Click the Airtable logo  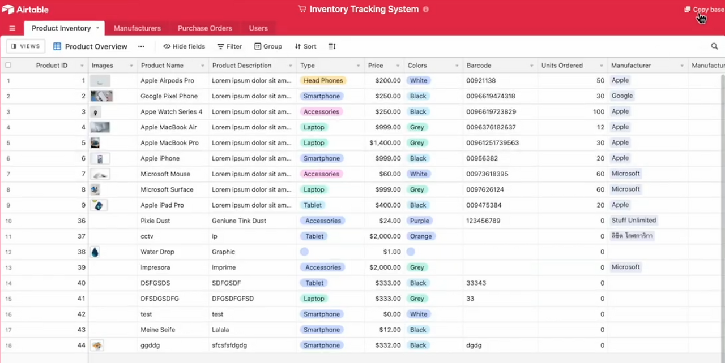(25, 9)
